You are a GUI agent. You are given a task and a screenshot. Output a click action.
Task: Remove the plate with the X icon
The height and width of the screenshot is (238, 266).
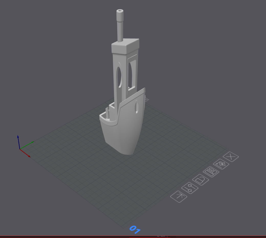[x=231, y=157]
